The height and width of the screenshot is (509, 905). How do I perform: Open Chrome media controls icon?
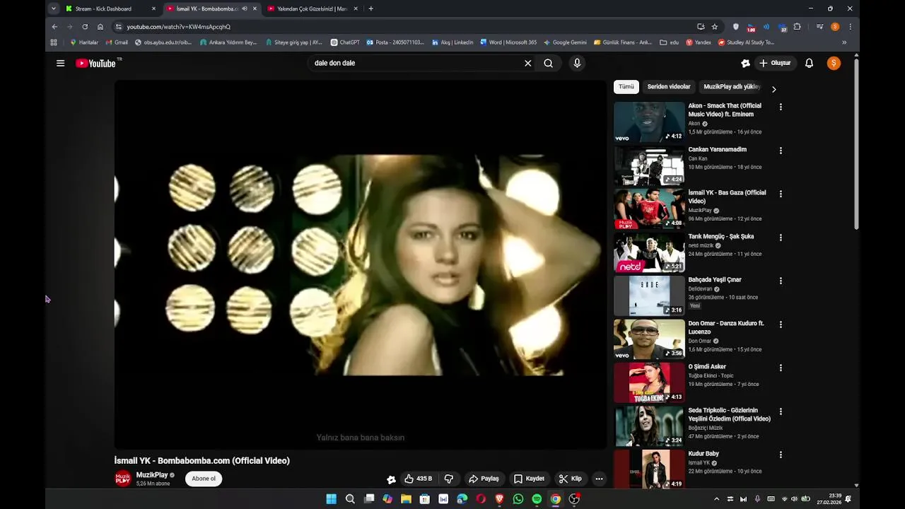pos(819,27)
